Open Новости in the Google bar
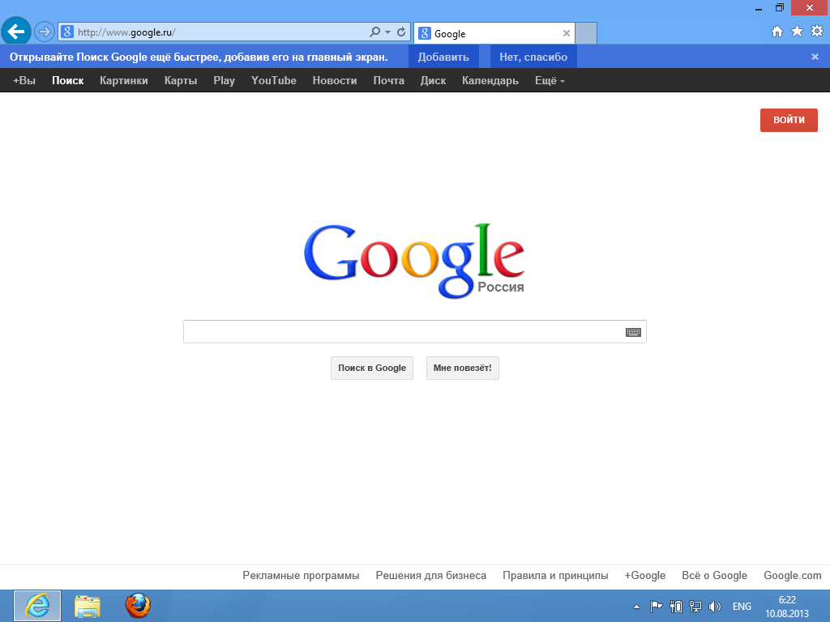Viewport: 830px width, 622px height. [335, 80]
